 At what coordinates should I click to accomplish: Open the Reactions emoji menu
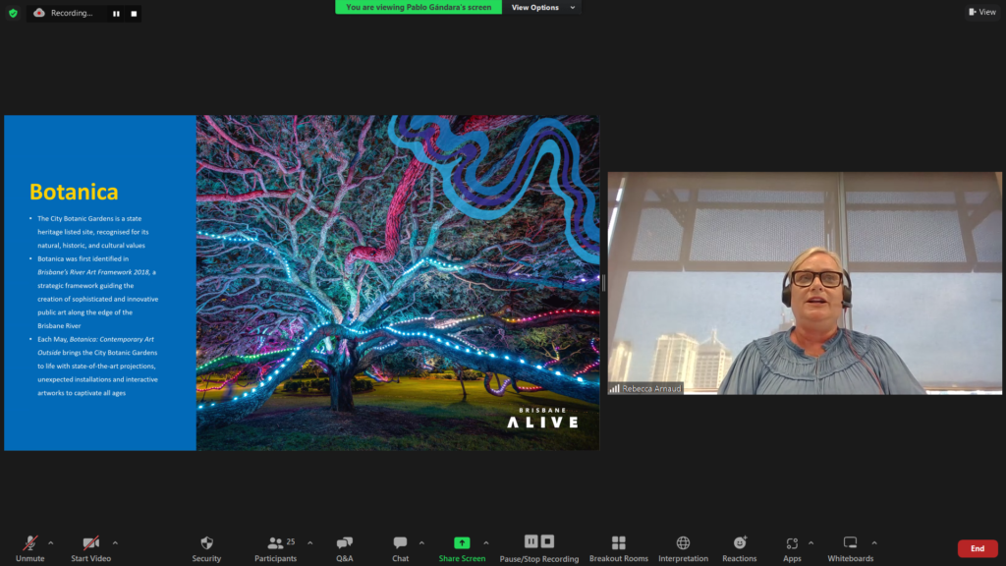(740, 543)
